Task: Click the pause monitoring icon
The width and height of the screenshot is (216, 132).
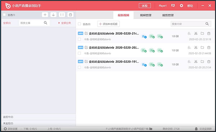Action: (62, 15)
